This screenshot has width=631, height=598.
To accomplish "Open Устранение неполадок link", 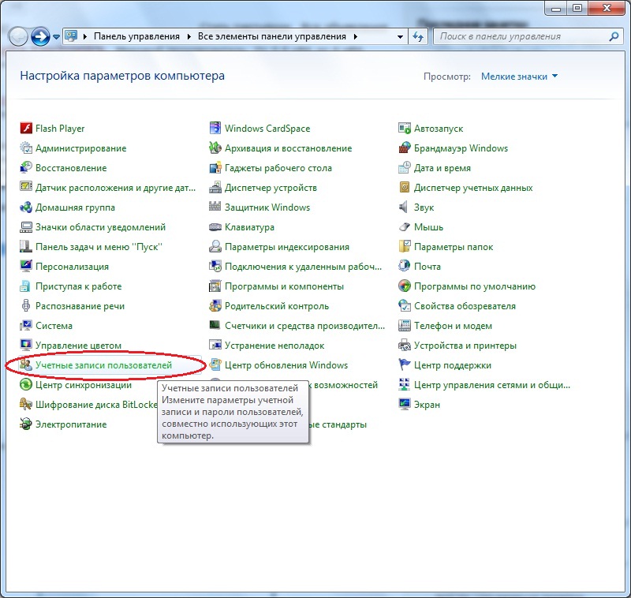I will click(x=274, y=346).
